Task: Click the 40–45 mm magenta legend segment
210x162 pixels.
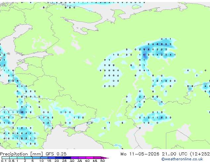Action: 90,158
